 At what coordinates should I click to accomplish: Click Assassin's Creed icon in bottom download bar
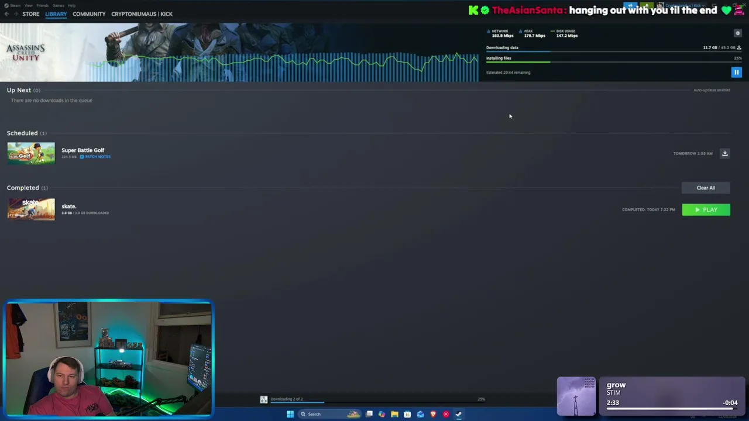263,399
